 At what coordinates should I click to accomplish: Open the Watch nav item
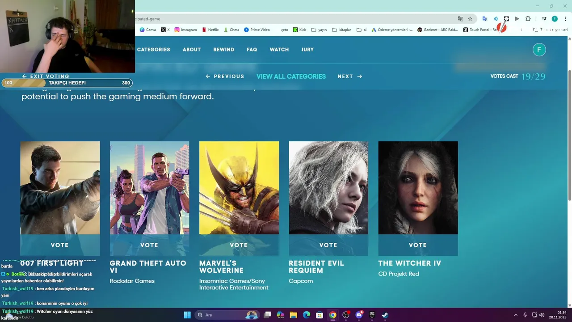point(279,50)
